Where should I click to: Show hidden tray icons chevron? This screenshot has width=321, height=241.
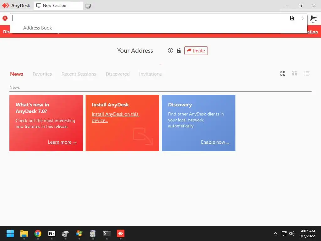pos(276,233)
